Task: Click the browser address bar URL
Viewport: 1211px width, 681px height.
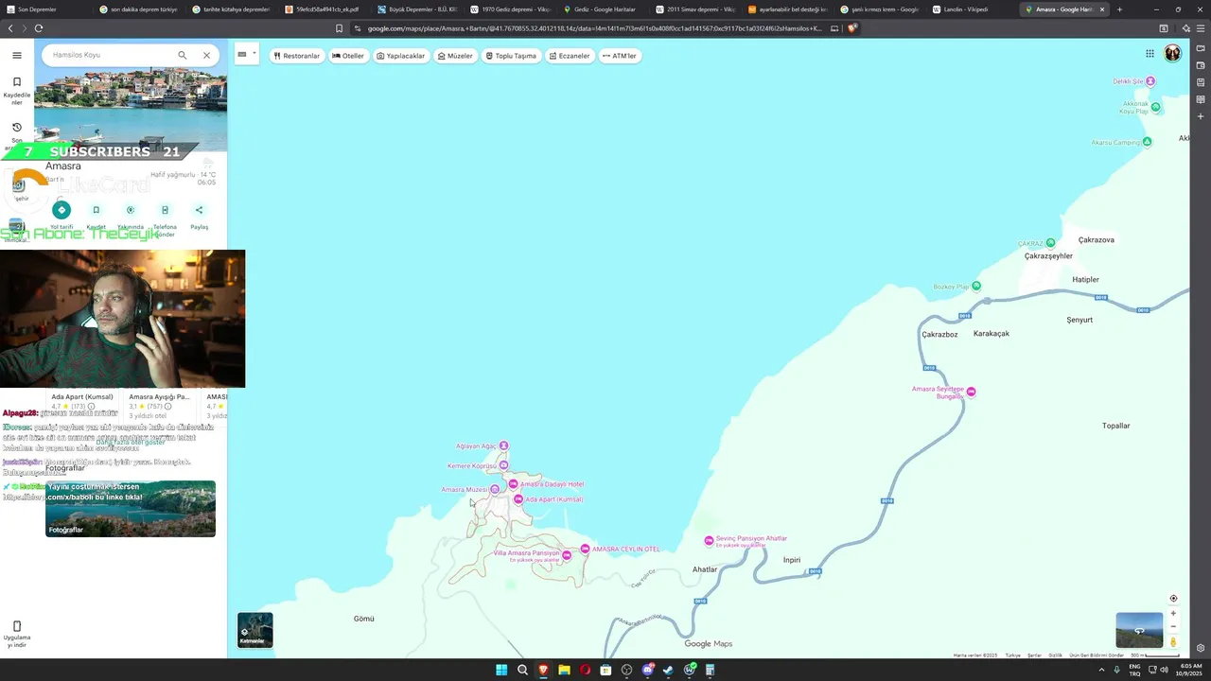Action: point(594,28)
